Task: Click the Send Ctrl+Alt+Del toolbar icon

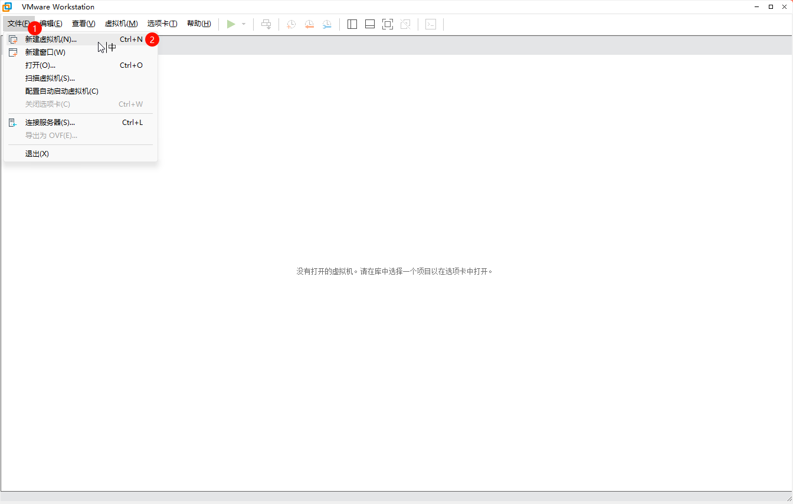Action: tap(266, 24)
